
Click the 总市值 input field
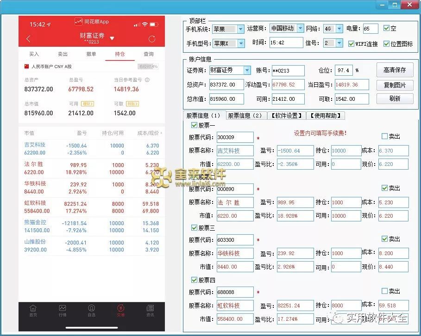(226, 99)
